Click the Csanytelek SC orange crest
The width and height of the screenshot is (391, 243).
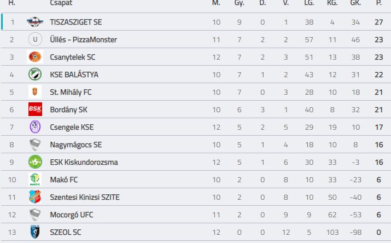pyautogui.click(x=35, y=57)
